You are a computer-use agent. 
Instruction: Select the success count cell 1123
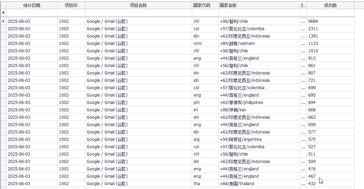click(330, 44)
